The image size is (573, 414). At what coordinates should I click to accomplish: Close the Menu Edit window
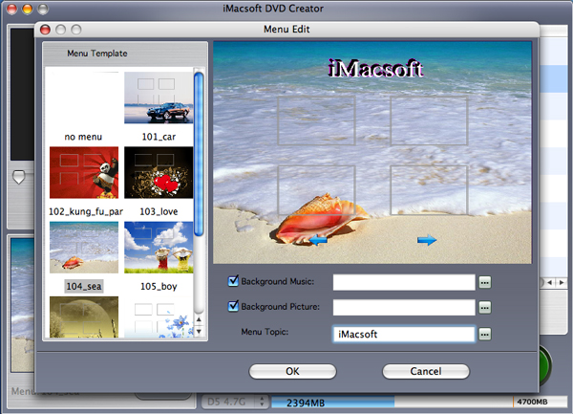tap(45, 30)
